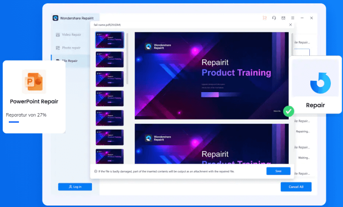Screen dimensions: 343x207
Task: Click the Cancel All button
Action: 296,187
